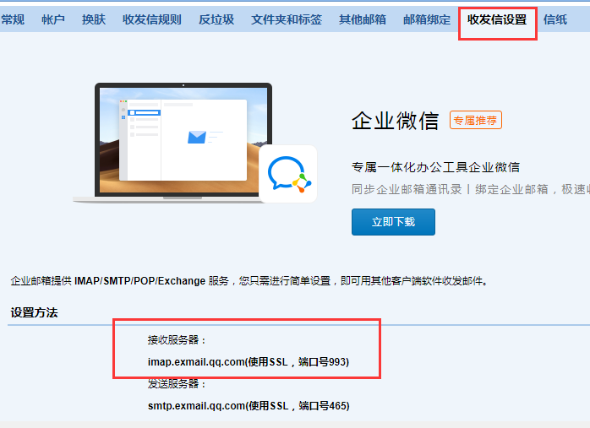Select the 收发信规则 tab
This screenshot has width=590, height=428.
coord(152,19)
